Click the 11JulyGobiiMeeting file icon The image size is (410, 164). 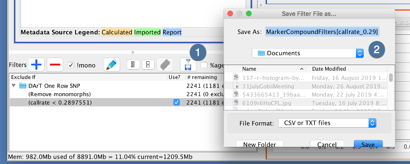(x=236, y=86)
